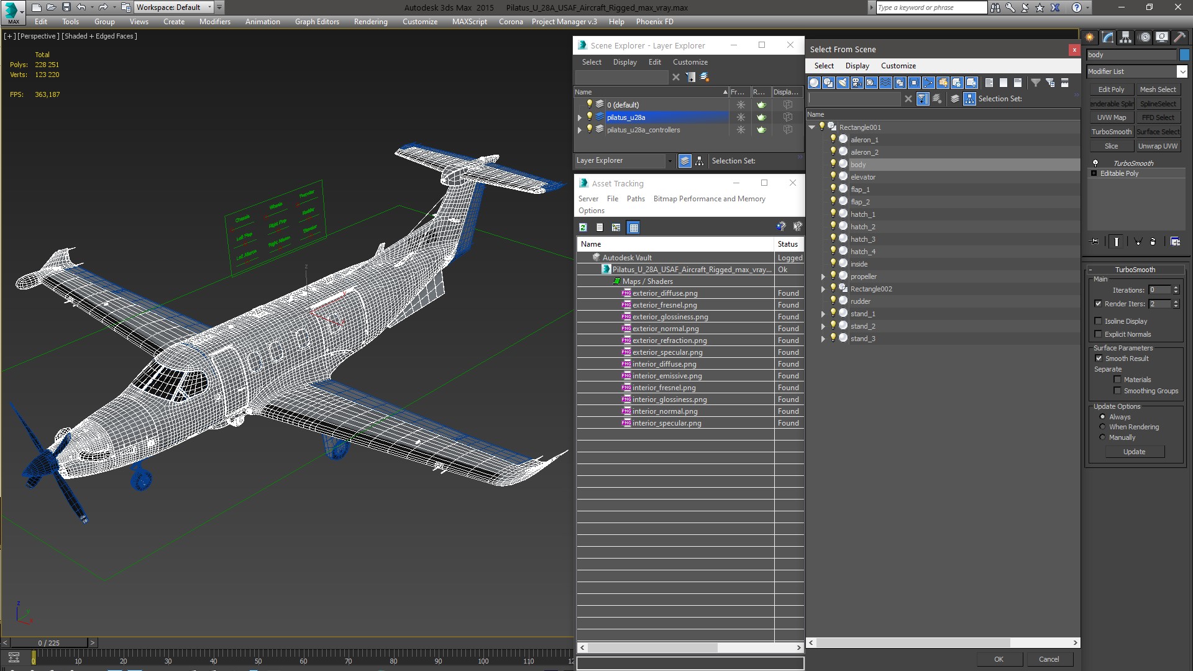Open the Display command panel tab
Viewport: 1193px width, 671px height.
pyautogui.click(x=1162, y=37)
